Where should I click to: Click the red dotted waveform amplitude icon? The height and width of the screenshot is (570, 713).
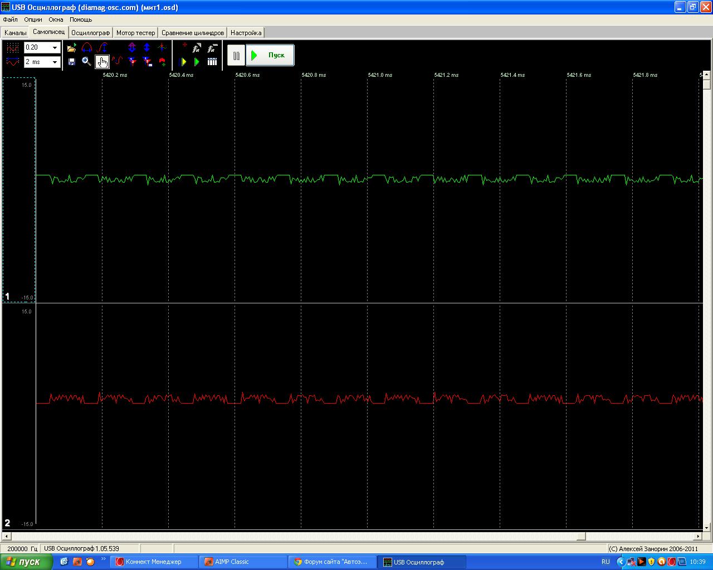click(x=12, y=48)
